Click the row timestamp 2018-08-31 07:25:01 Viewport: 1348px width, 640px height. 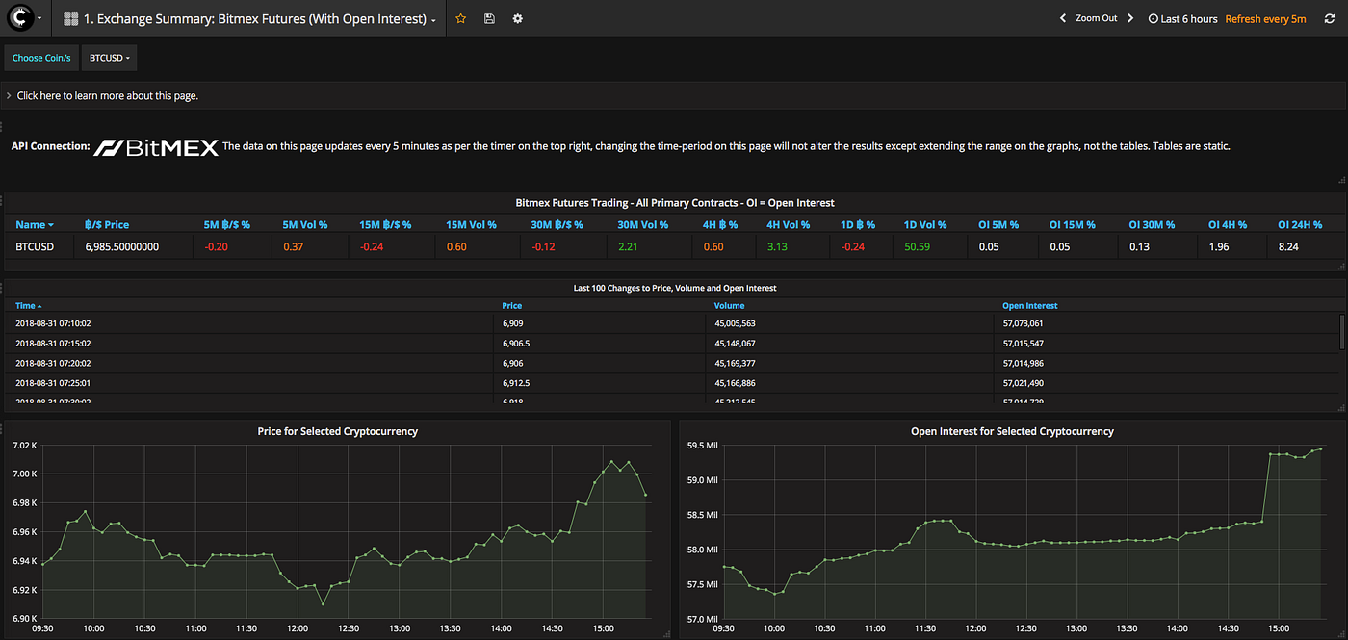click(53, 383)
